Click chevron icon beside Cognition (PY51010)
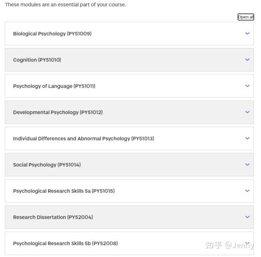Screen dimensions: 261x257 [x=247, y=59]
